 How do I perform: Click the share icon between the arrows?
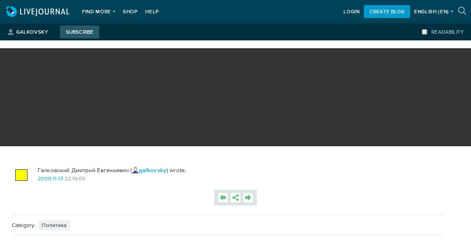235,198
